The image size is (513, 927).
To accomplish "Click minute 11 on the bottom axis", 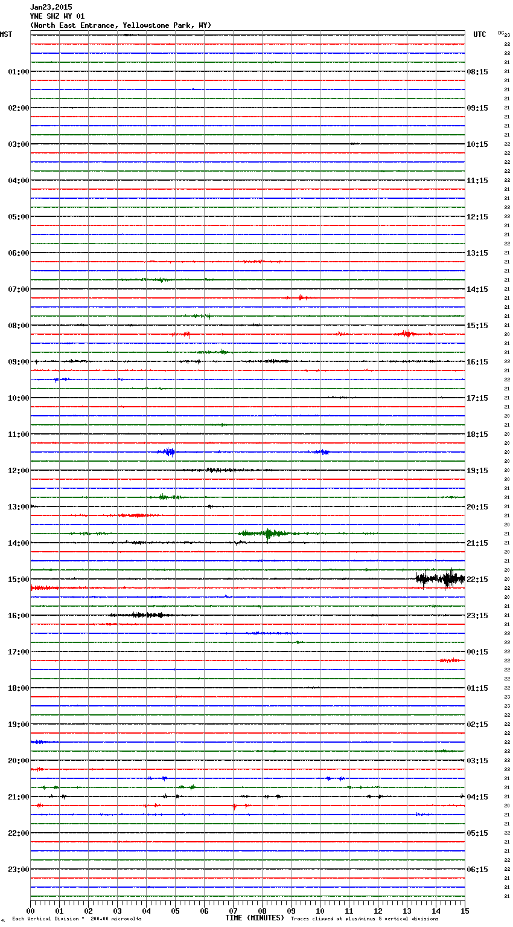I will pos(349,911).
